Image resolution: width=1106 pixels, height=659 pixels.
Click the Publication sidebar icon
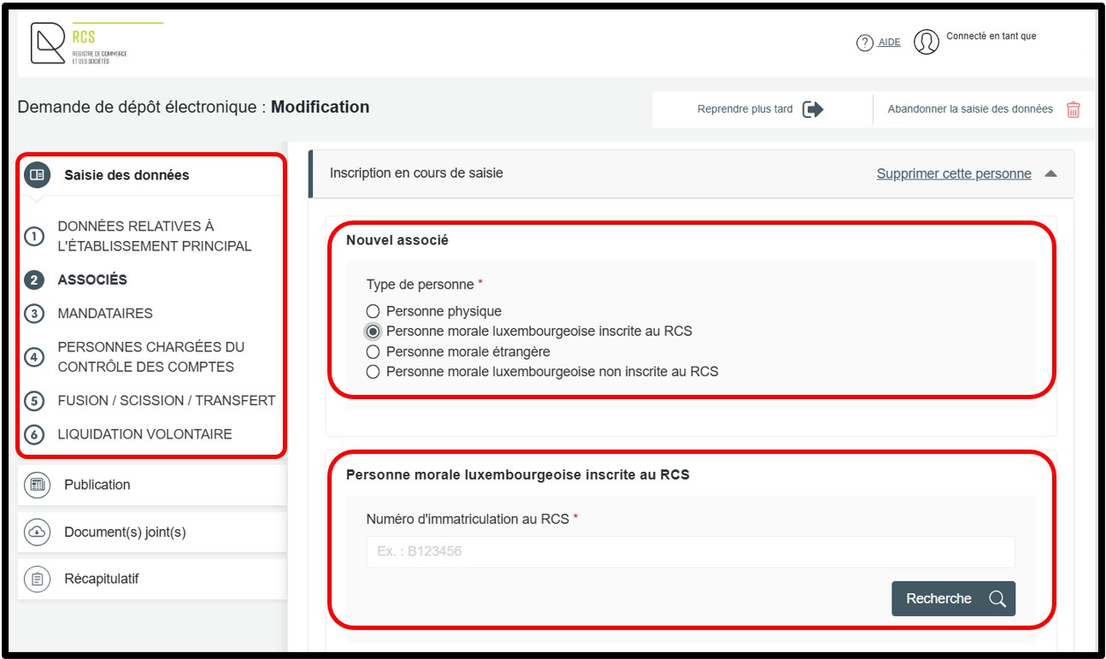(x=37, y=485)
